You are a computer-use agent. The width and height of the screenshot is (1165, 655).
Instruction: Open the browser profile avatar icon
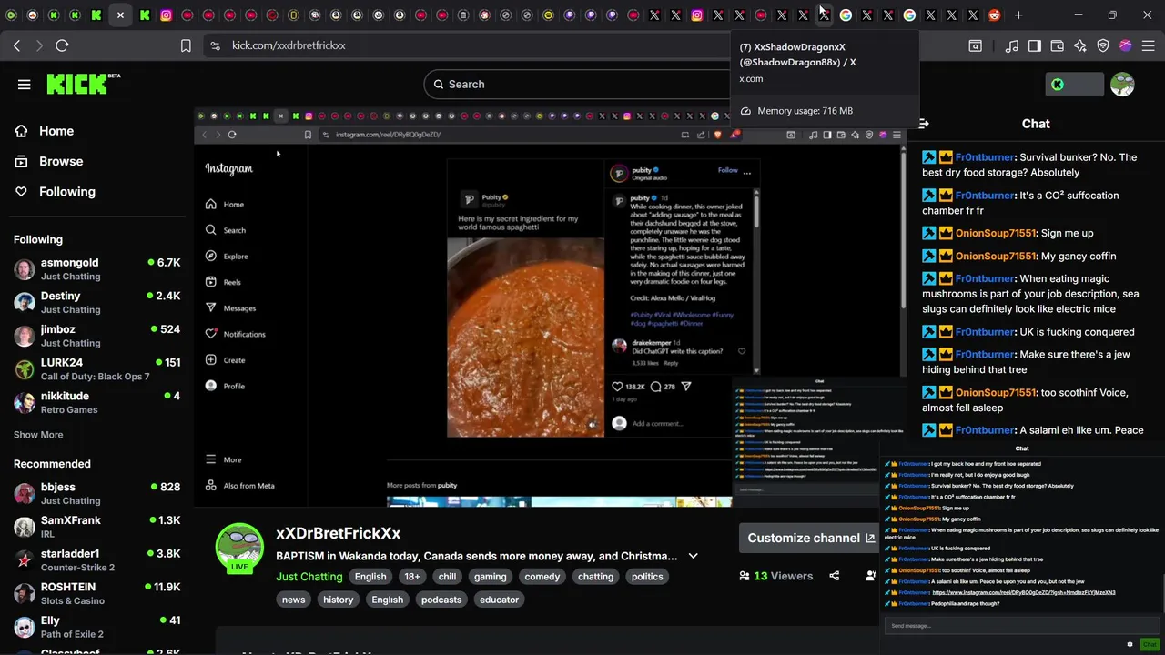tap(1126, 45)
